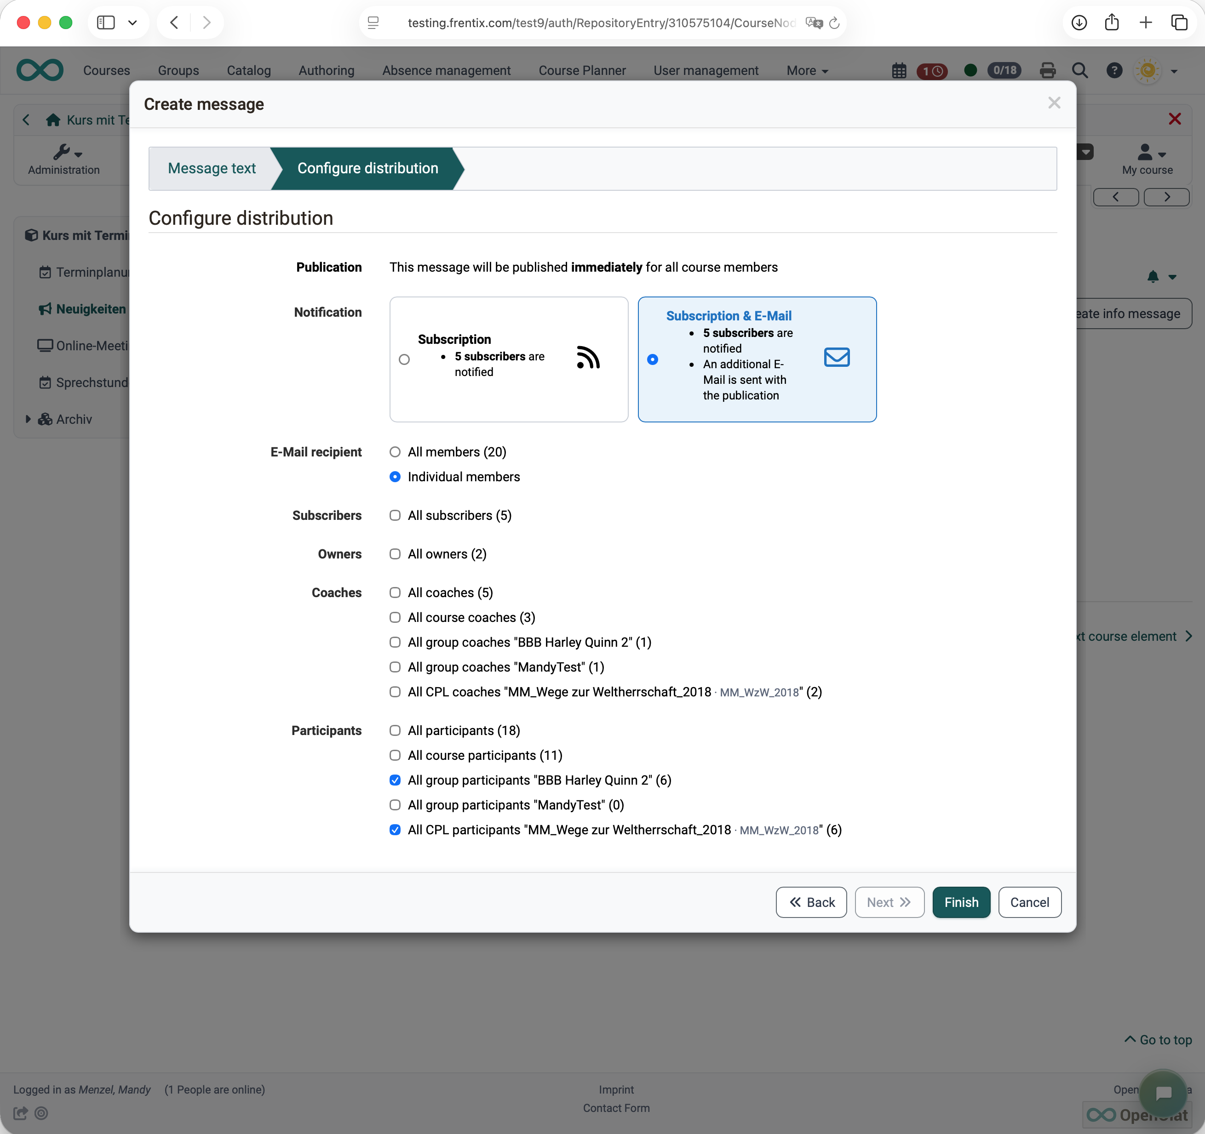
Task: Open the Authoring menu
Action: coord(326,71)
